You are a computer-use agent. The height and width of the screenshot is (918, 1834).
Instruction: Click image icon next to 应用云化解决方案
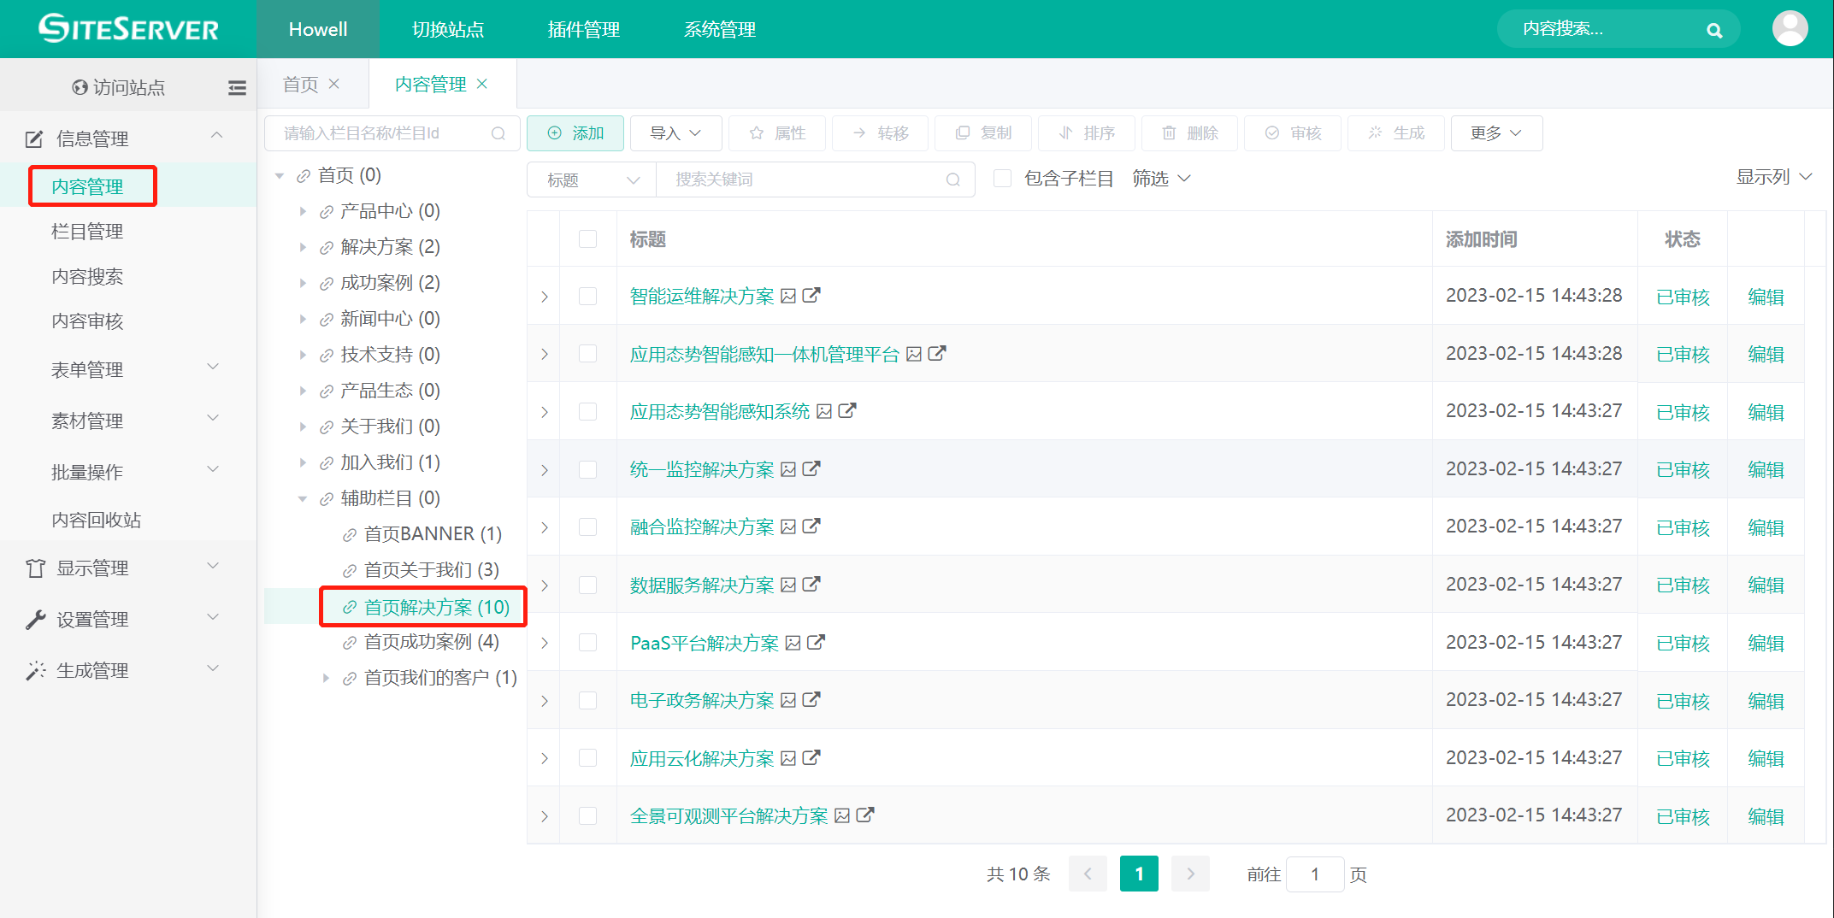(x=788, y=757)
